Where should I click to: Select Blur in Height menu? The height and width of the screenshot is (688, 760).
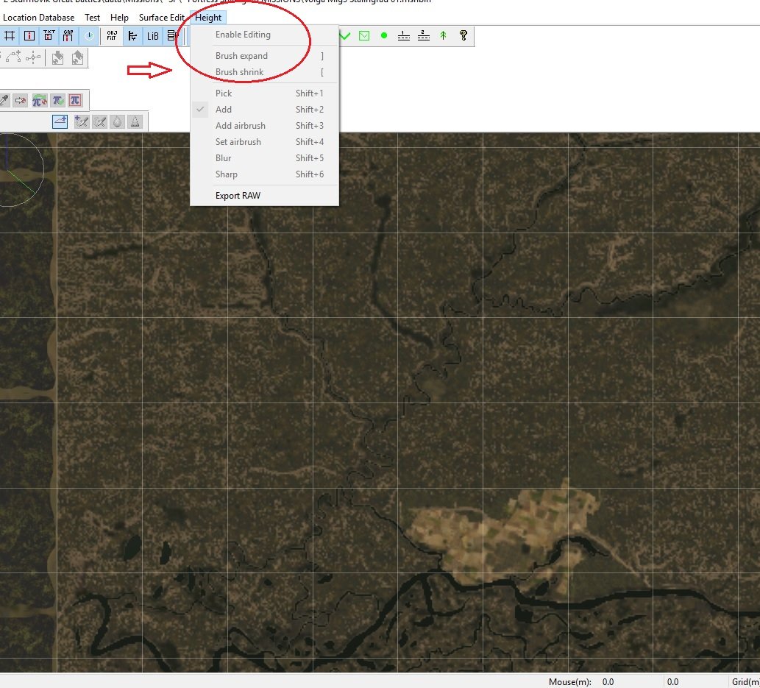pos(264,158)
